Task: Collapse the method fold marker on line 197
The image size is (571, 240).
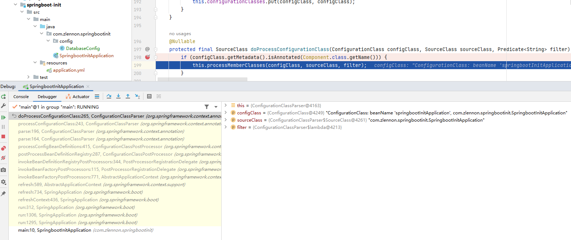Action: coord(155,49)
